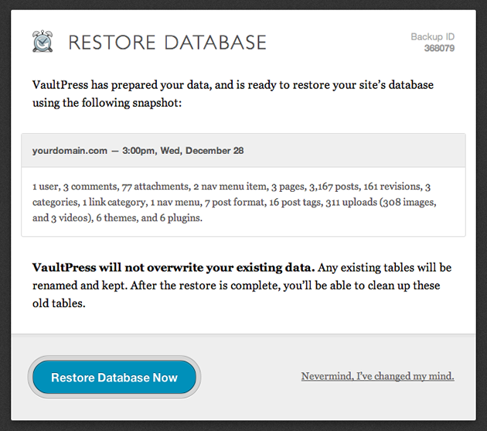Screen dimensions: 487x431
Task: Click "1 link category" in the summary
Action: [x=114, y=202]
